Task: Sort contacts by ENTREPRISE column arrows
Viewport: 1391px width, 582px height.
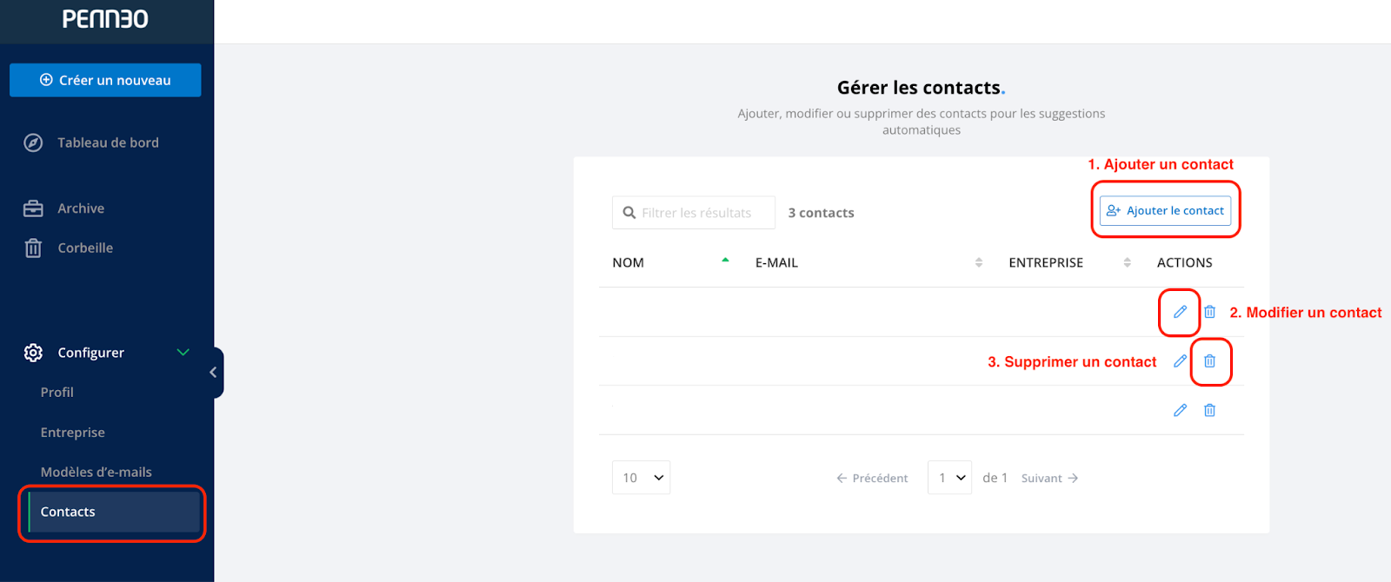Action: [1127, 262]
